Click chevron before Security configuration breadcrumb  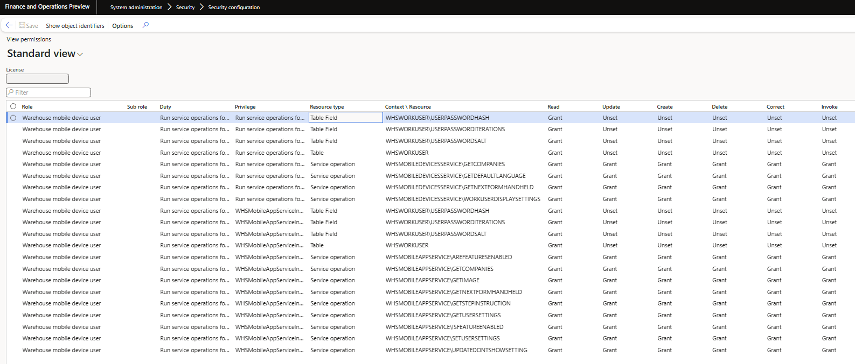pos(201,7)
